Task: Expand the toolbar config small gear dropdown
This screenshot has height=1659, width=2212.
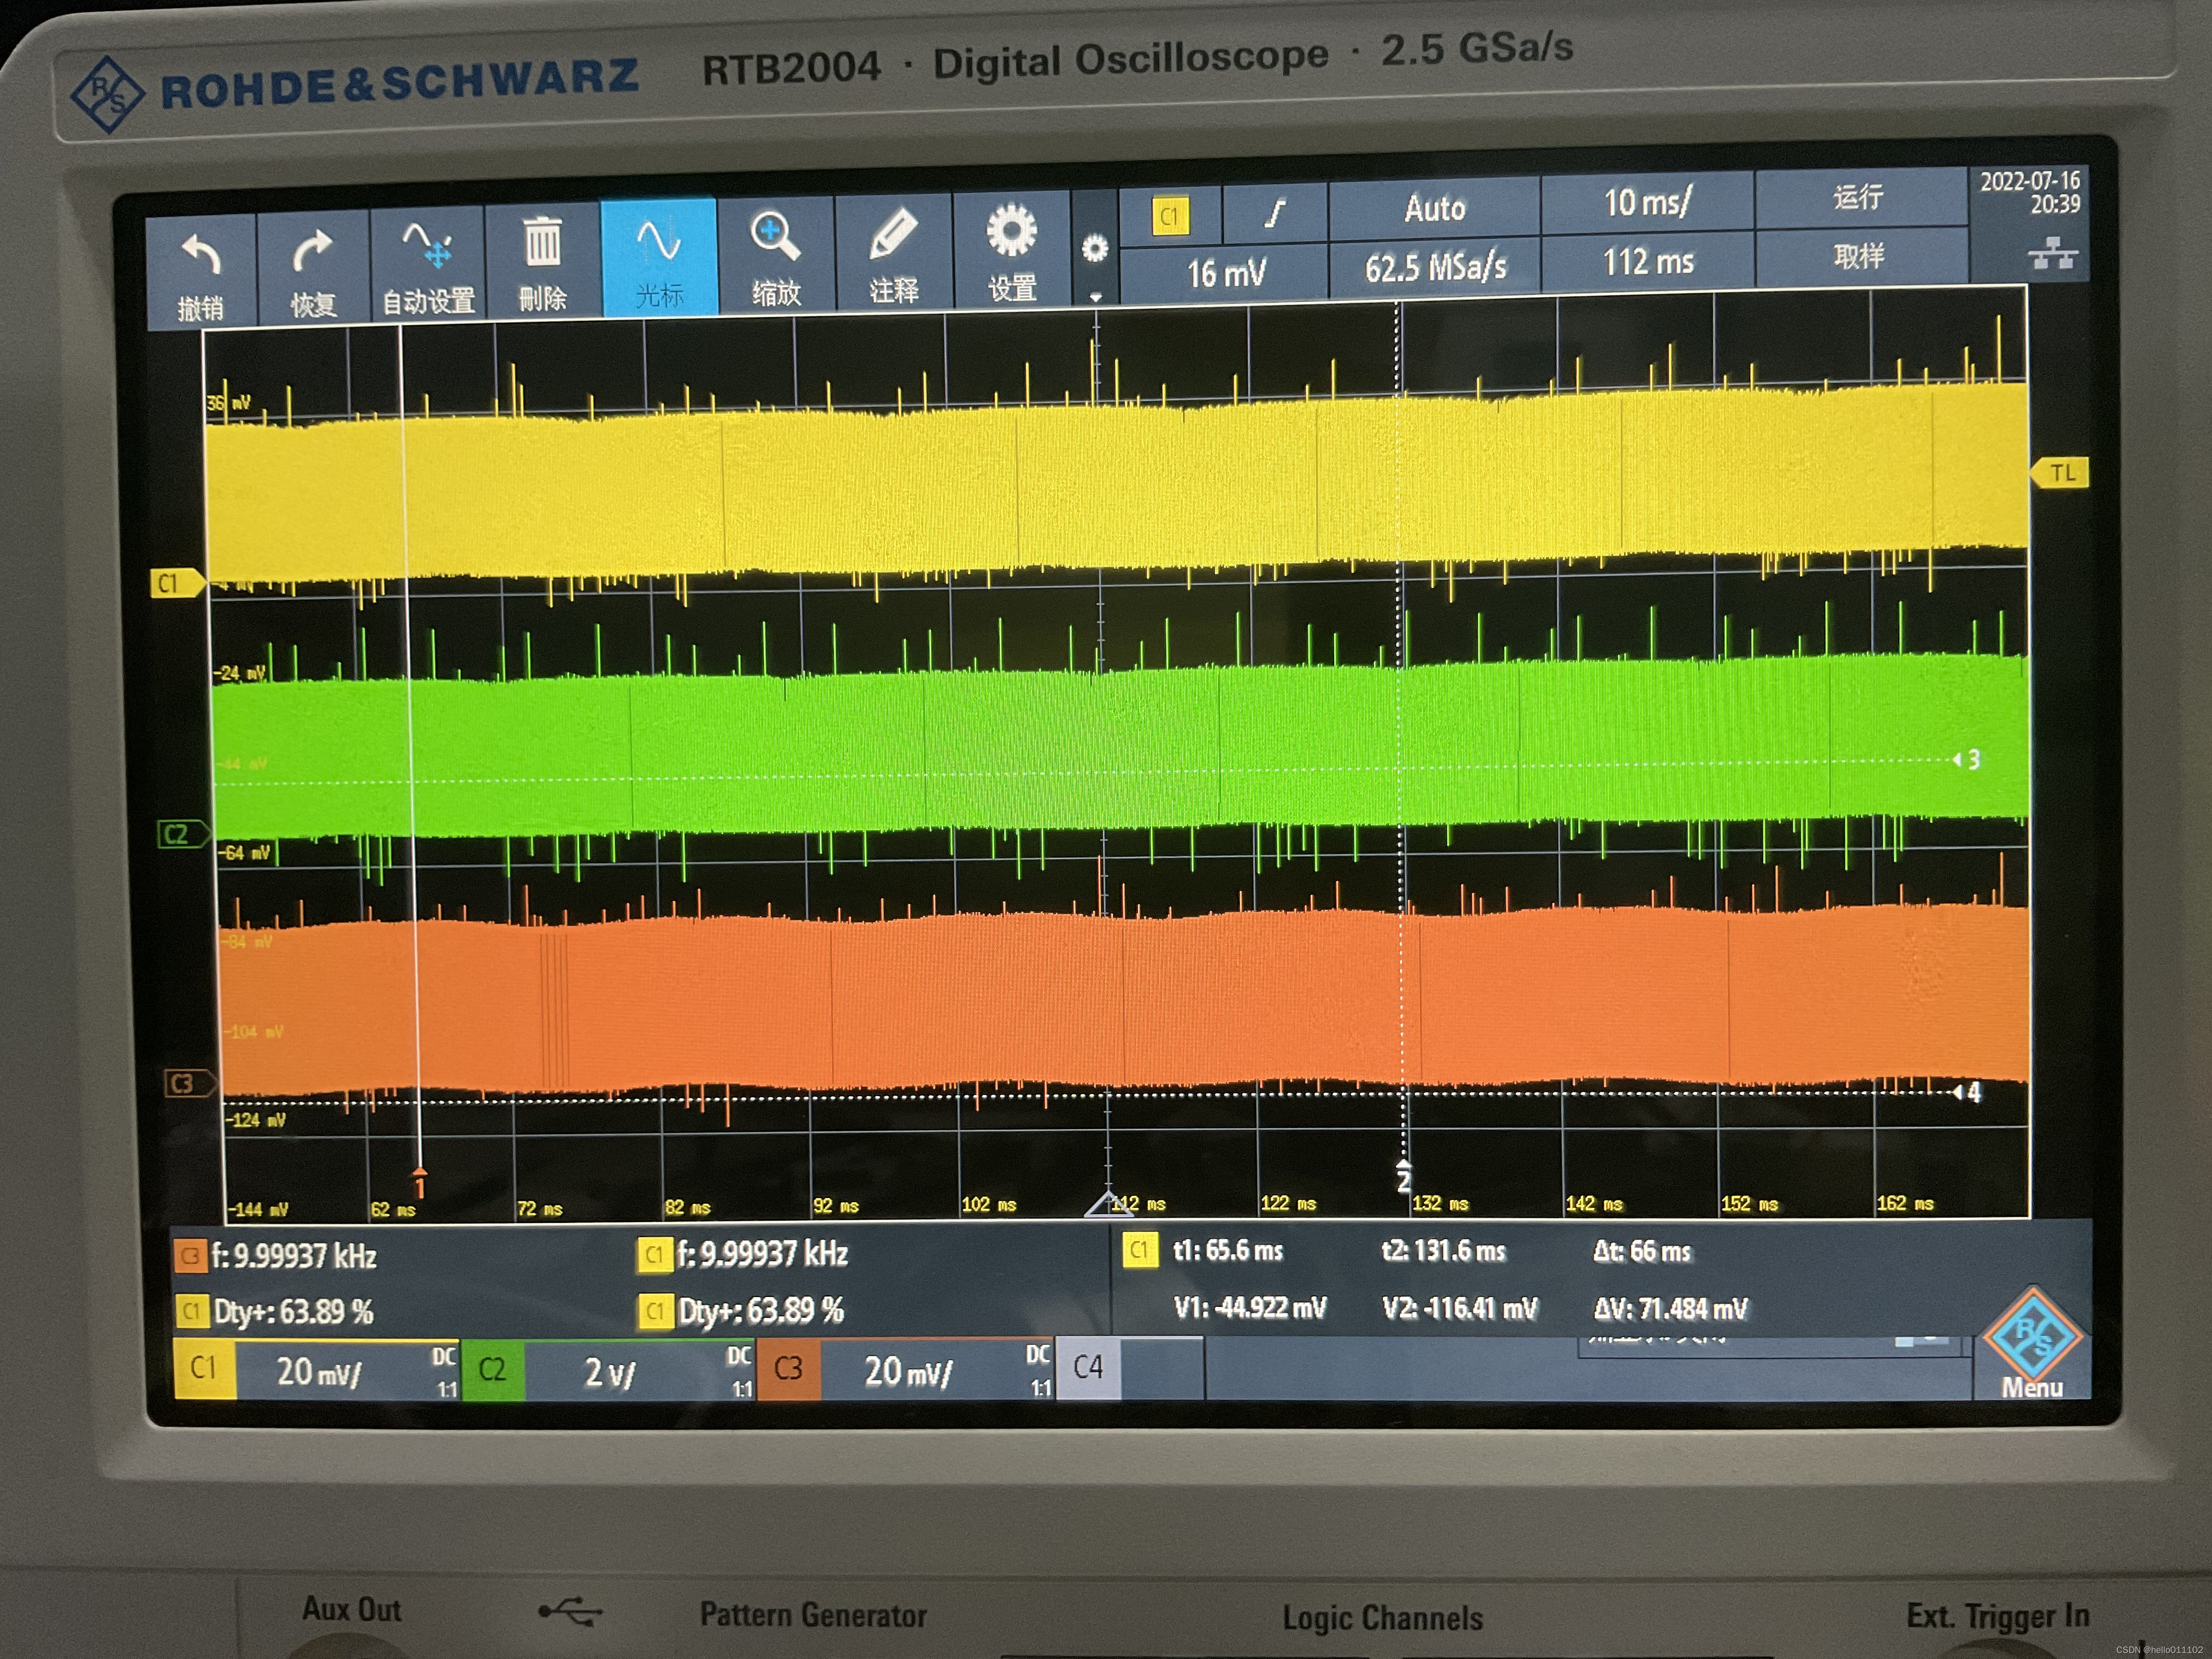Action: (1095, 250)
